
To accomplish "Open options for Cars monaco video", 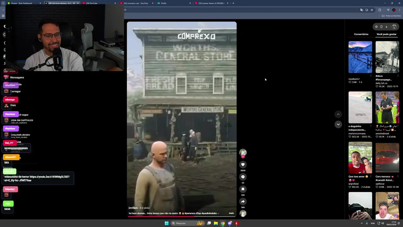I will coord(398,177).
